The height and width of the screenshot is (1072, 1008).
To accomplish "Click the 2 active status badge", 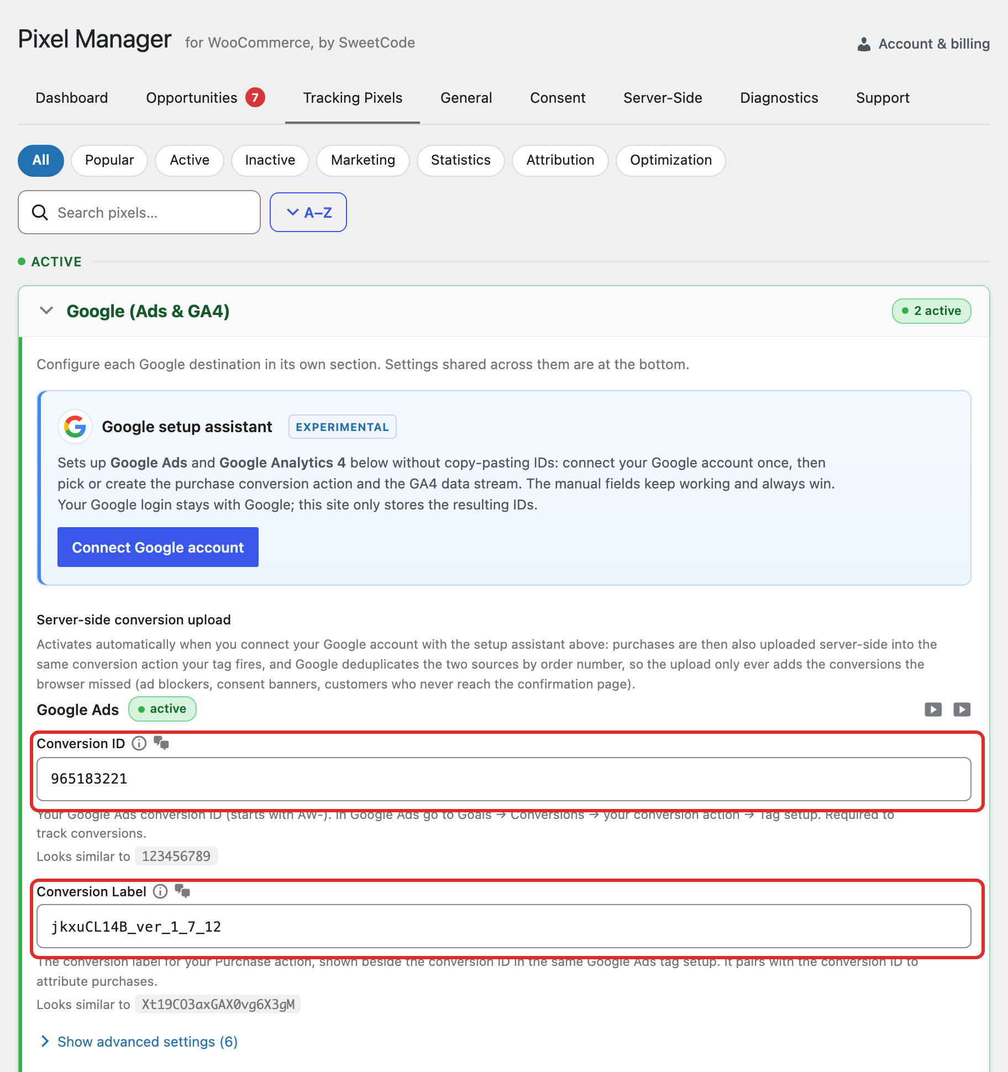I will (932, 311).
